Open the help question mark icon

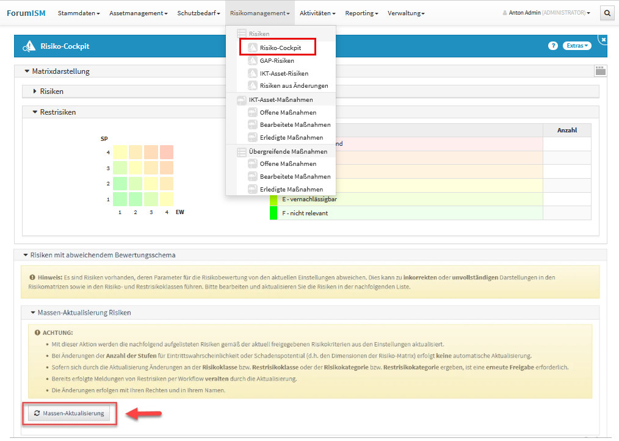(553, 46)
